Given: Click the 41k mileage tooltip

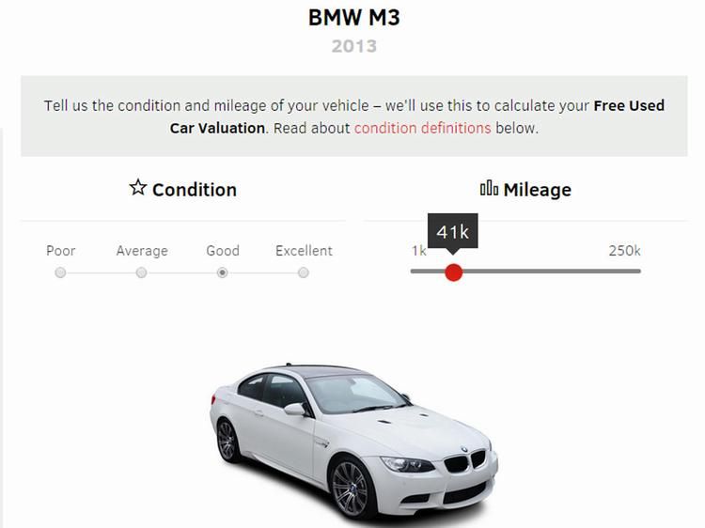Looking at the screenshot, I should tap(453, 232).
